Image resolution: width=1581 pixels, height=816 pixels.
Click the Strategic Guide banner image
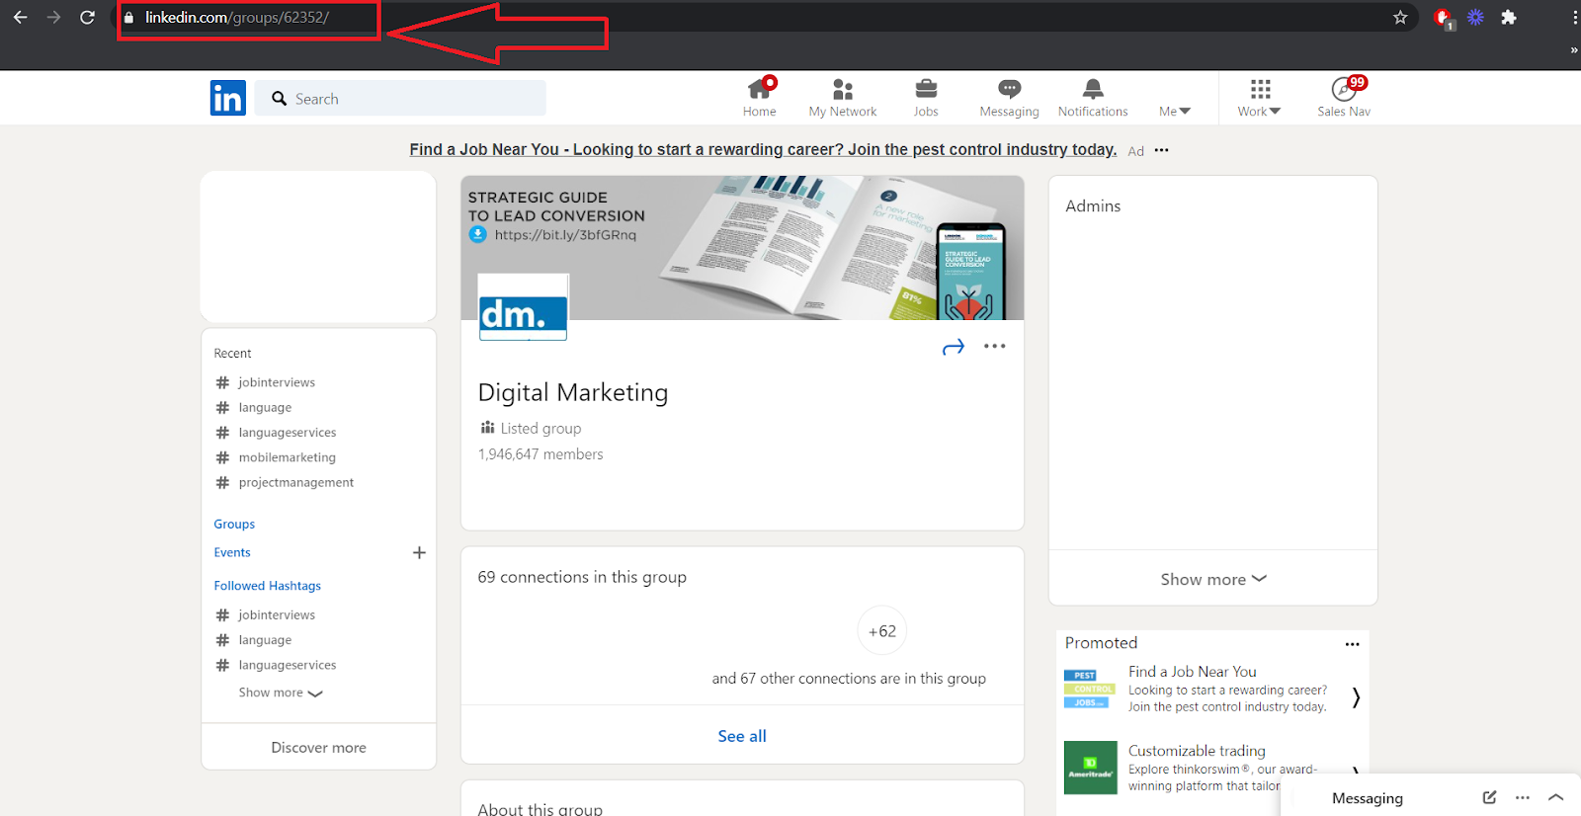(x=742, y=248)
